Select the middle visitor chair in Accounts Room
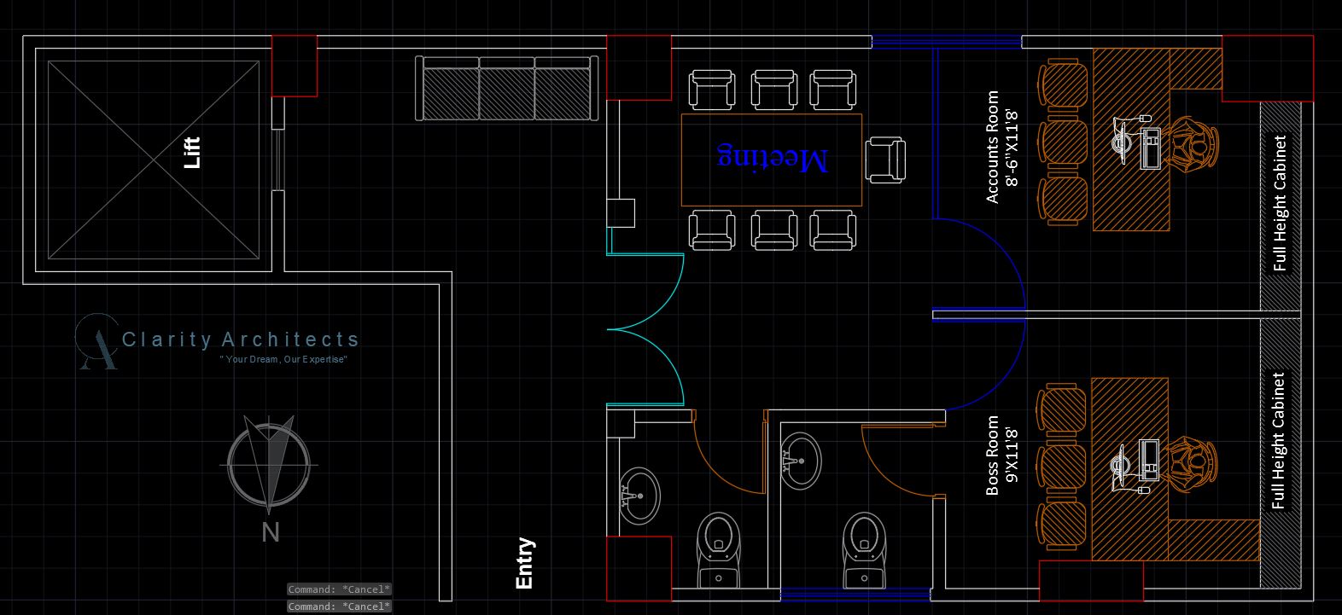This screenshot has width=1342, height=615. pos(1063,144)
